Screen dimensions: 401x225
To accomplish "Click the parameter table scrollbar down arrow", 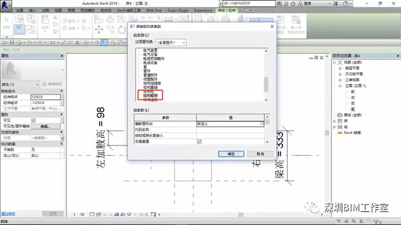I will click(x=267, y=142).
